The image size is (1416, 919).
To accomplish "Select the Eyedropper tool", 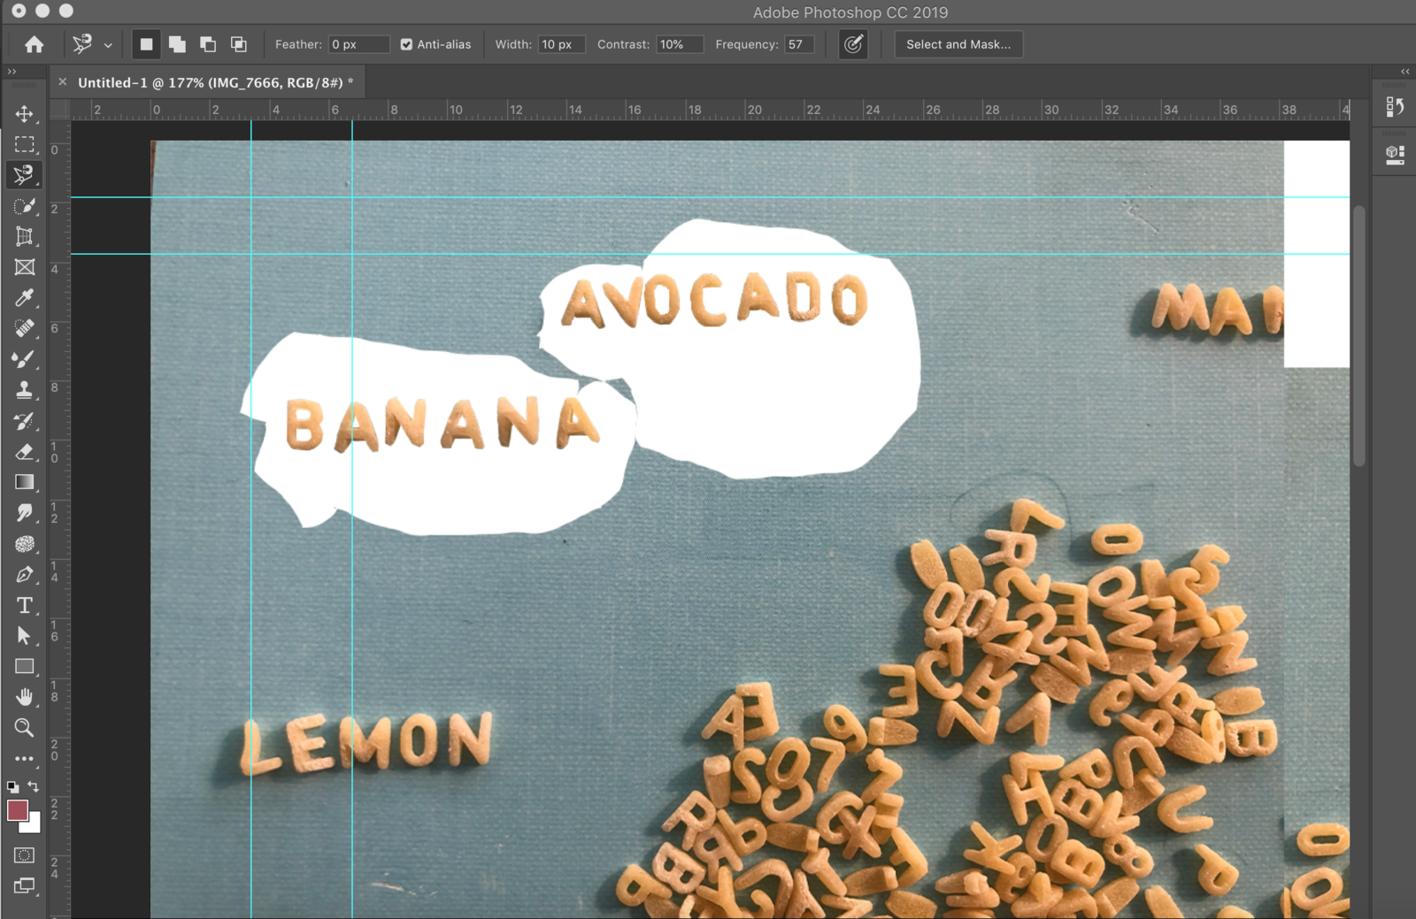I will tap(25, 297).
